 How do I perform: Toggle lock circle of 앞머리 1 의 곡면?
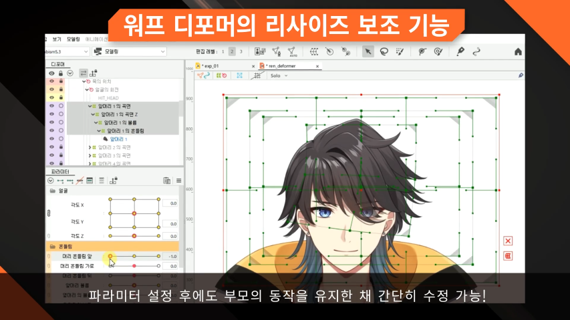pos(61,106)
